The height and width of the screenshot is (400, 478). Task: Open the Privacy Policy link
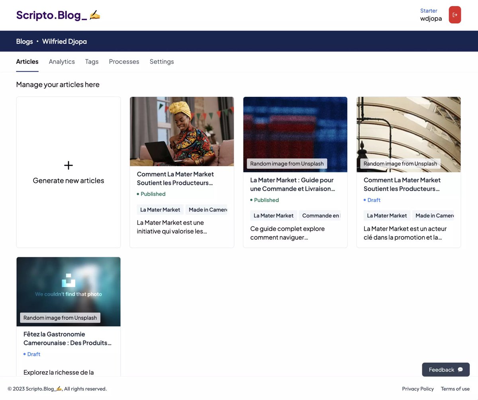418,389
